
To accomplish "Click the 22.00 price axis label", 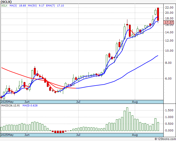I will [x=169, y=7].
